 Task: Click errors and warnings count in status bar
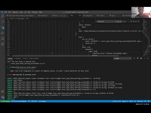pyautogui.click(x=34, y=101)
